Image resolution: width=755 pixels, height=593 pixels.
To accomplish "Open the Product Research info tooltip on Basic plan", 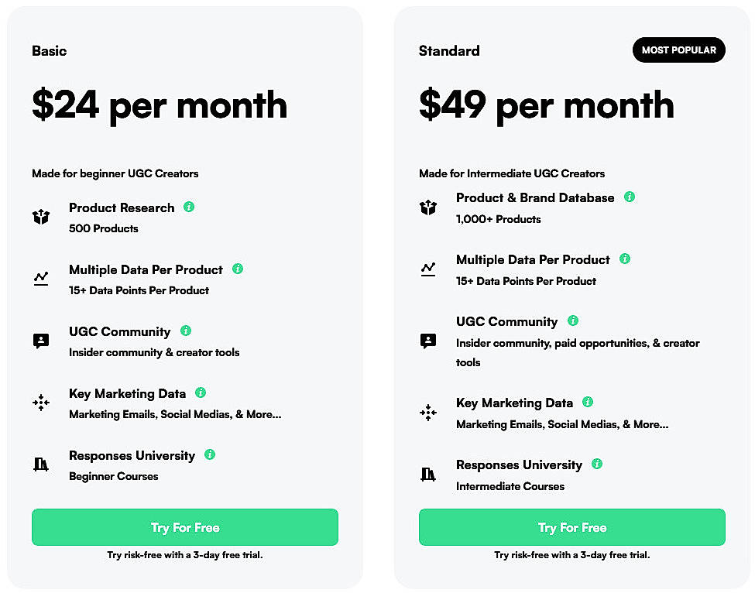I will click(x=189, y=207).
